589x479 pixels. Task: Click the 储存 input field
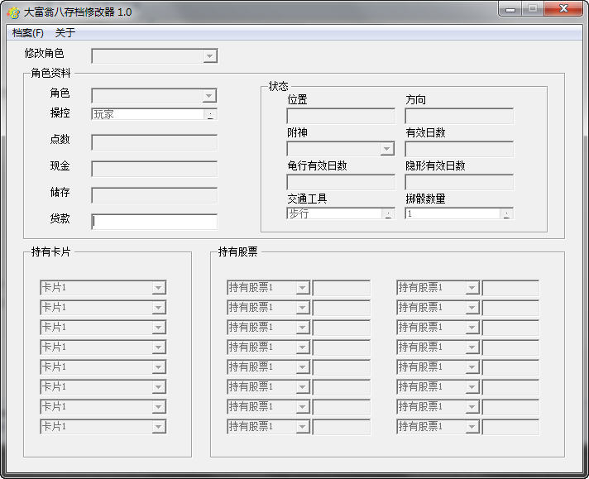tap(154, 195)
